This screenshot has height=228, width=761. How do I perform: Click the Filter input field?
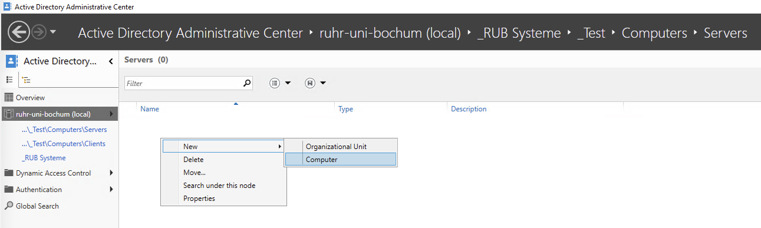point(183,84)
